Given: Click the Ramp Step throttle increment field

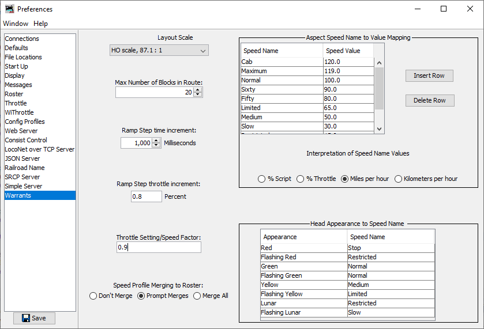Looking at the screenshot, I should coord(147,196).
